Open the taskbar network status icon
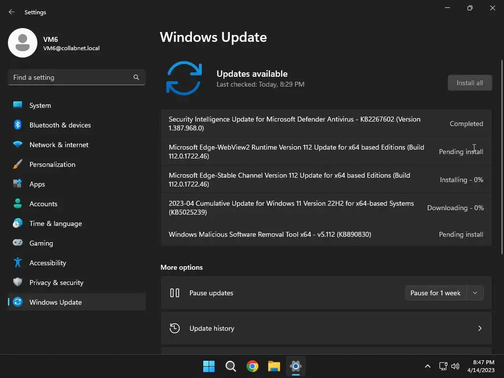Viewport: 504px width, 378px height. click(443, 366)
